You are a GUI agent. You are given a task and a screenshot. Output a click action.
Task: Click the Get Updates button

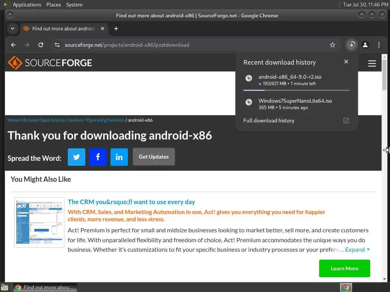(154, 157)
